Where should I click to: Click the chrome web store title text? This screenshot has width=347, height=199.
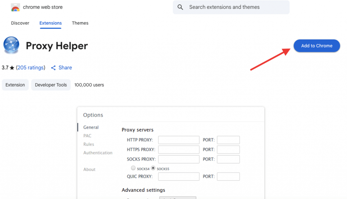(43, 7)
